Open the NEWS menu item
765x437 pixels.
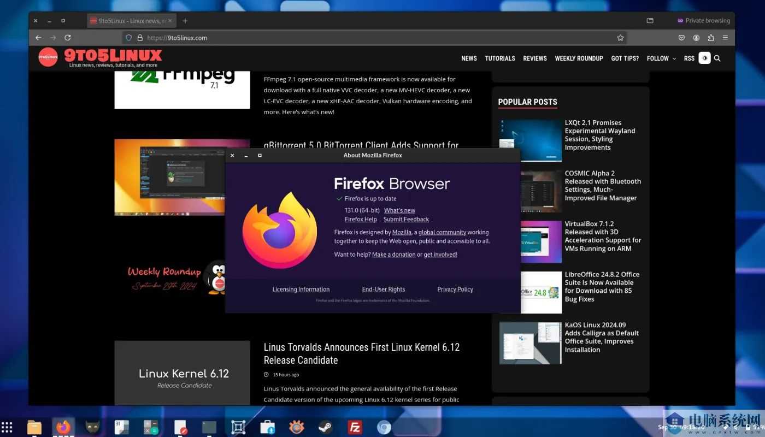tap(469, 58)
